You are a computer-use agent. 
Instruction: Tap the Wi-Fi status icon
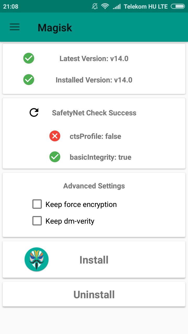105,6
